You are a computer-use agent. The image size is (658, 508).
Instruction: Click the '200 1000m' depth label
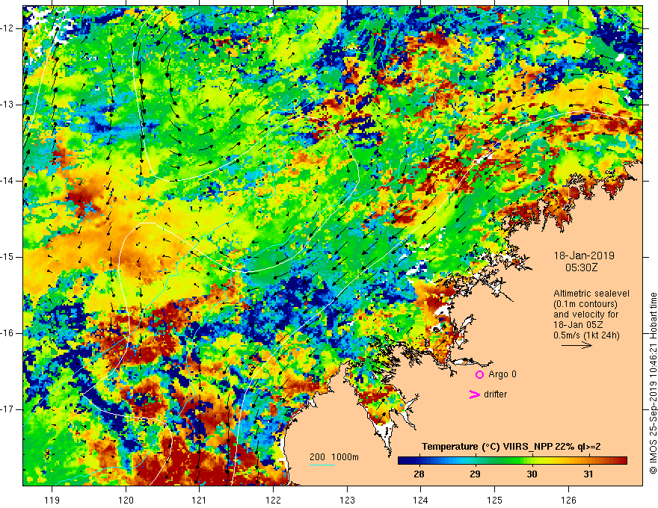pos(334,457)
